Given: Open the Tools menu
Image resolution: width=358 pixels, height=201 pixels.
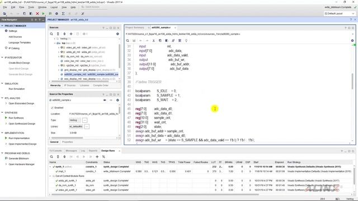Looking at the screenshot, I should pyautogui.click(x=31, y=7).
